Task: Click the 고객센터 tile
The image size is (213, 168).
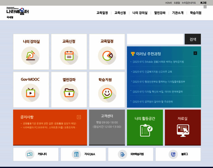Action: point(107,127)
